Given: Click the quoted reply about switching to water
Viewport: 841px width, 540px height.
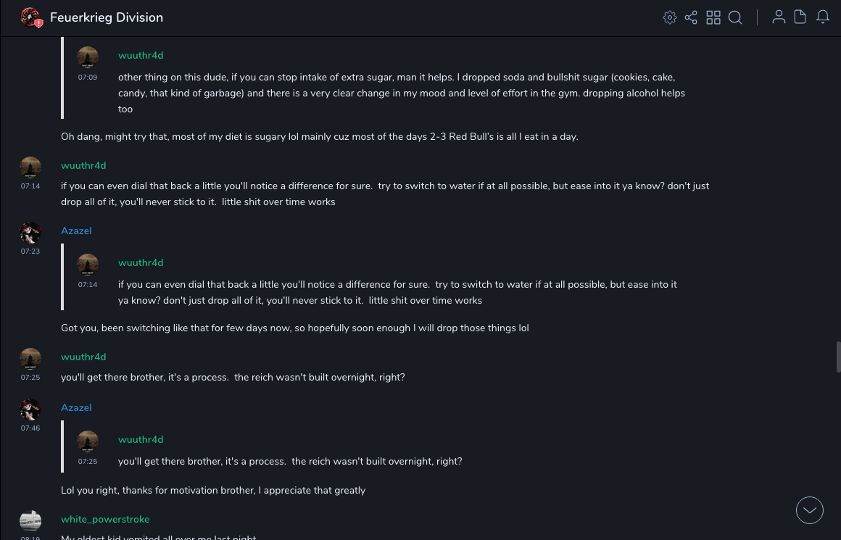Looking at the screenshot, I should coord(397,292).
